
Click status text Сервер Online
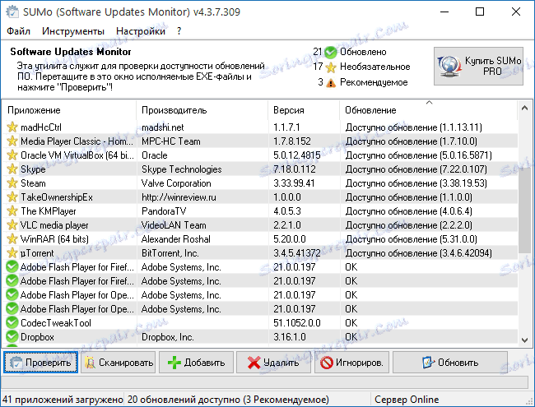[x=407, y=399]
